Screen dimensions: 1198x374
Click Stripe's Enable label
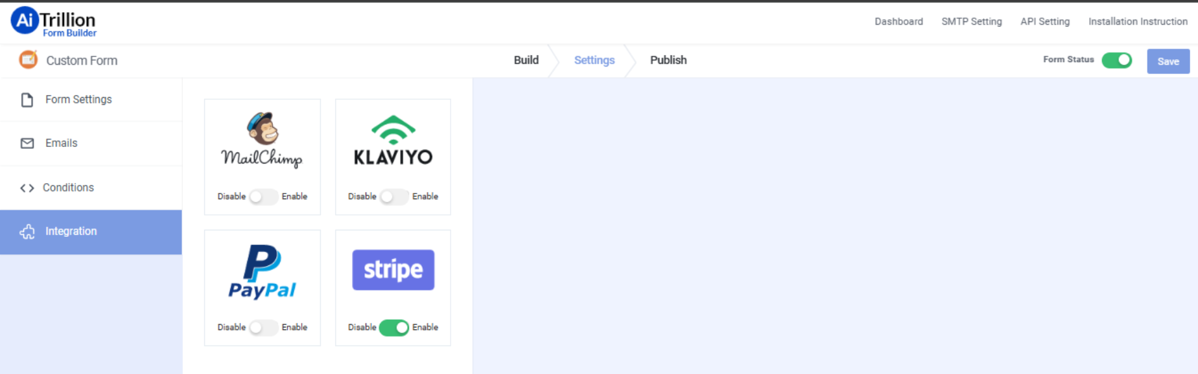425,327
